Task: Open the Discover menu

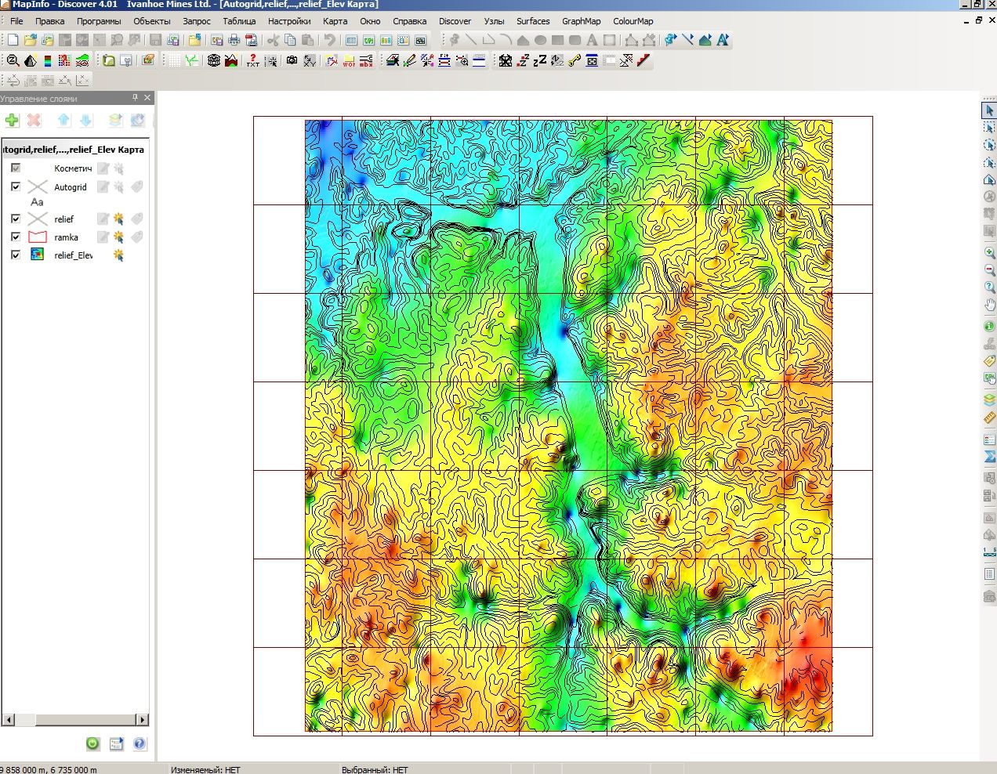Action: (455, 21)
